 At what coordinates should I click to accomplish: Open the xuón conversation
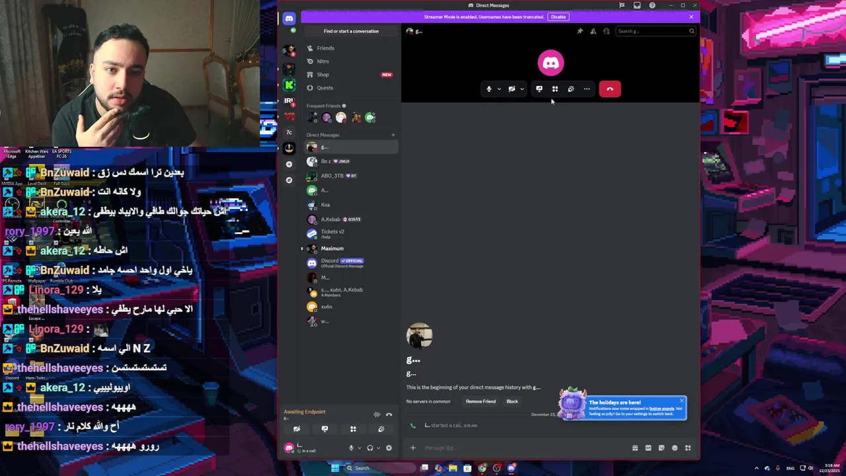pos(351,307)
